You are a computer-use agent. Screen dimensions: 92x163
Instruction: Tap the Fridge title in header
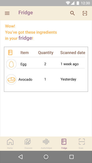pyautogui.click(x=26, y=13)
